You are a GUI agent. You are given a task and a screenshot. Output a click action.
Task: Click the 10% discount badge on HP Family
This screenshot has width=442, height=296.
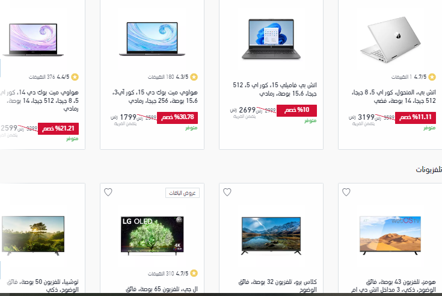(296, 111)
